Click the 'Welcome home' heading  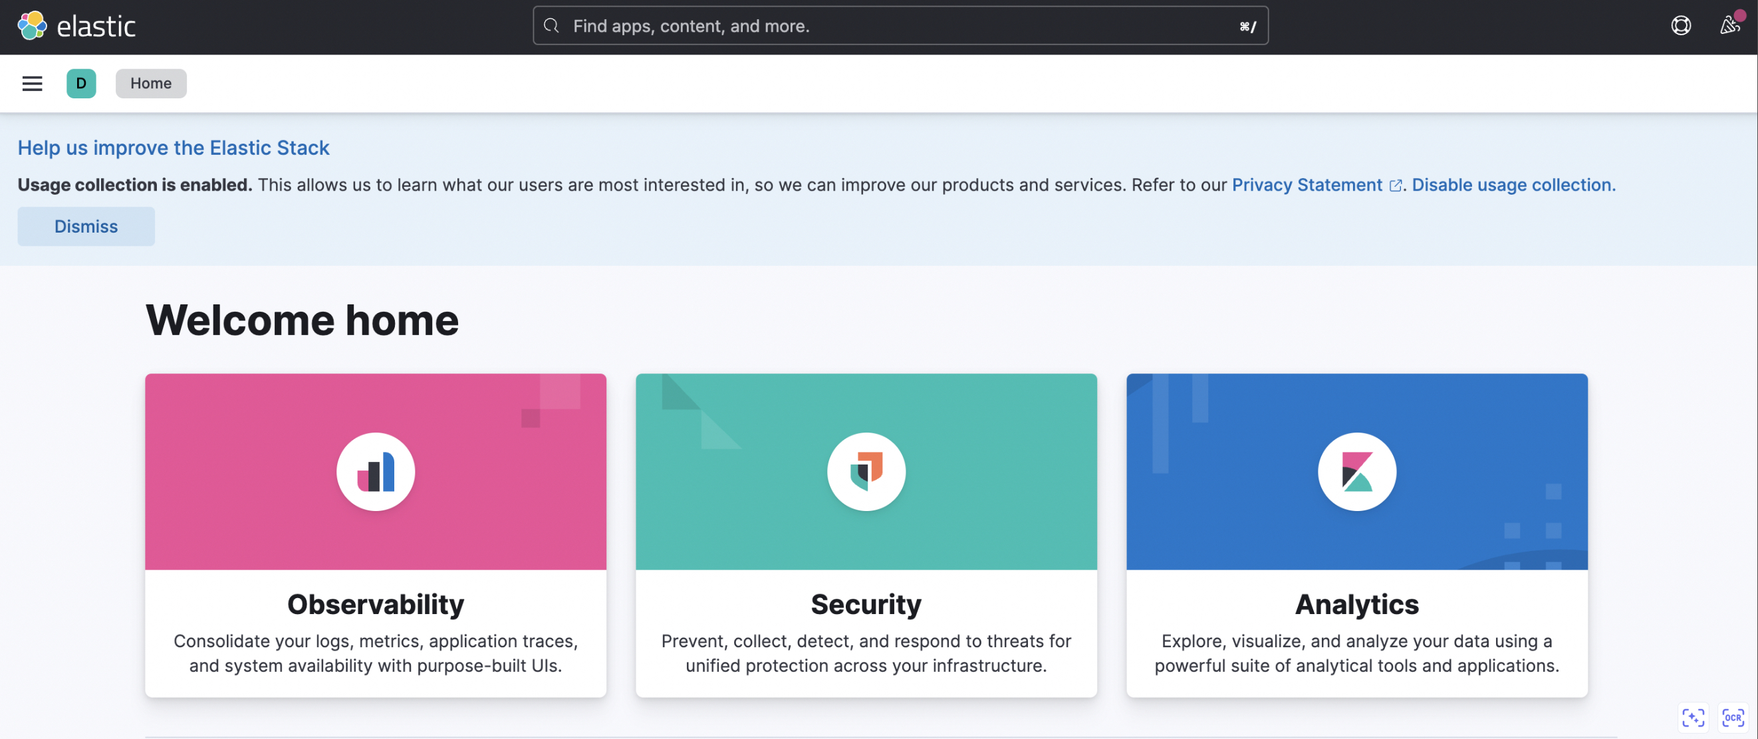pos(303,320)
